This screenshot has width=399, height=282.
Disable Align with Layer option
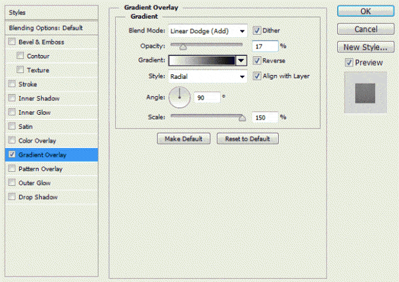tap(257, 76)
